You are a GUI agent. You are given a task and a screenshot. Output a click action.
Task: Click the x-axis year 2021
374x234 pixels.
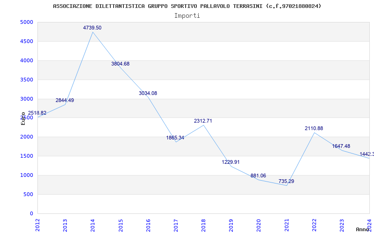click(287, 225)
